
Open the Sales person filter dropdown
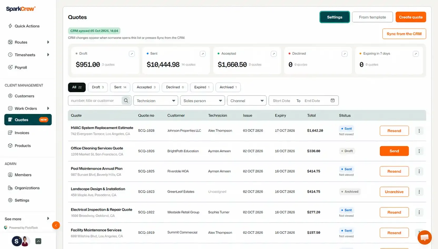tap(203, 101)
